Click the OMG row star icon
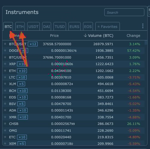The width and height of the screenshot is (150, 149). tap(5, 131)
